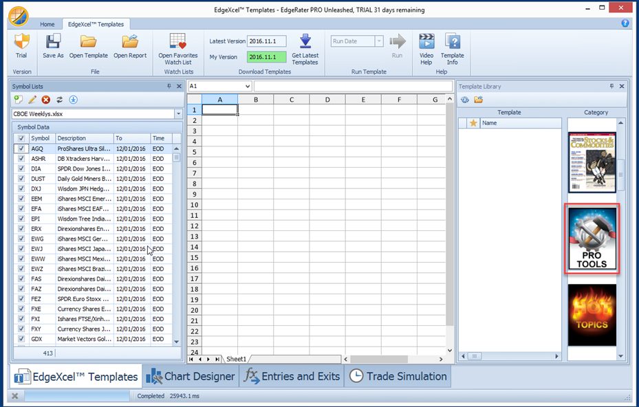Click the Name column header in Template list

click(x=521, y=123)
